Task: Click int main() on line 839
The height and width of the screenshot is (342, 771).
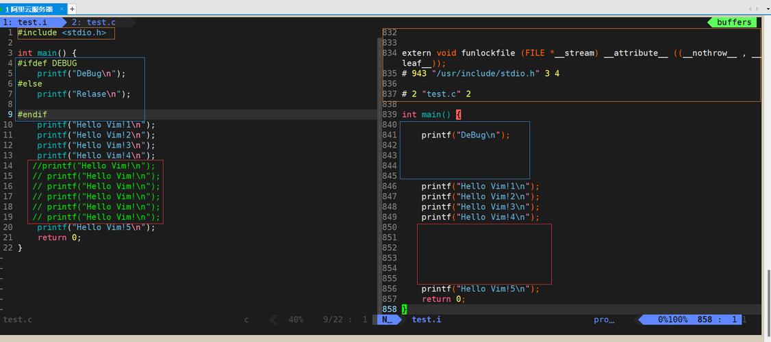Action: tap(432, 114)
